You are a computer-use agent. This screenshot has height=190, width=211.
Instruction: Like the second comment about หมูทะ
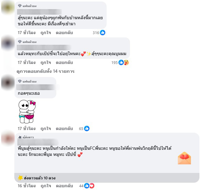[x=46, y=62]
